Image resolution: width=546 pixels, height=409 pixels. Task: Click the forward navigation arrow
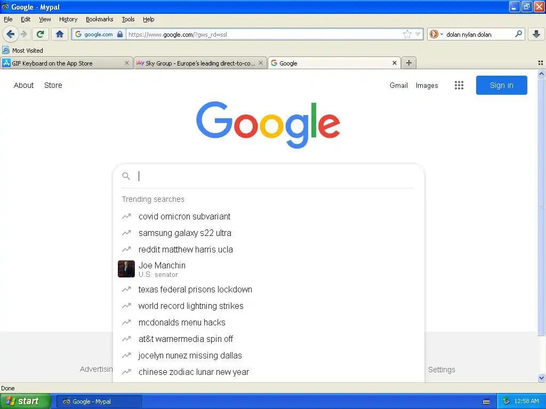click(23, 34)
